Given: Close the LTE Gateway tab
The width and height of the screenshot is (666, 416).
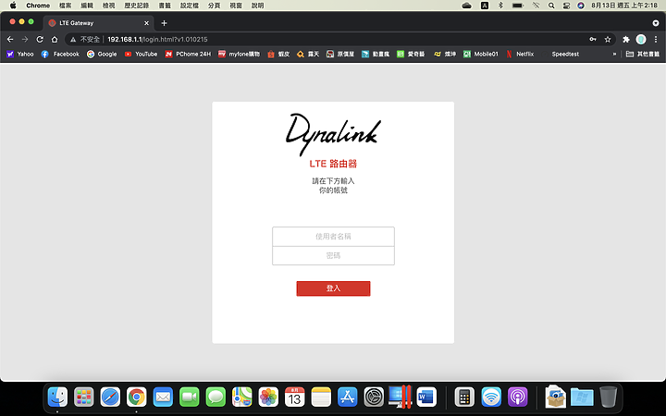Looking at the screenshot, I should tap(146, 23).
